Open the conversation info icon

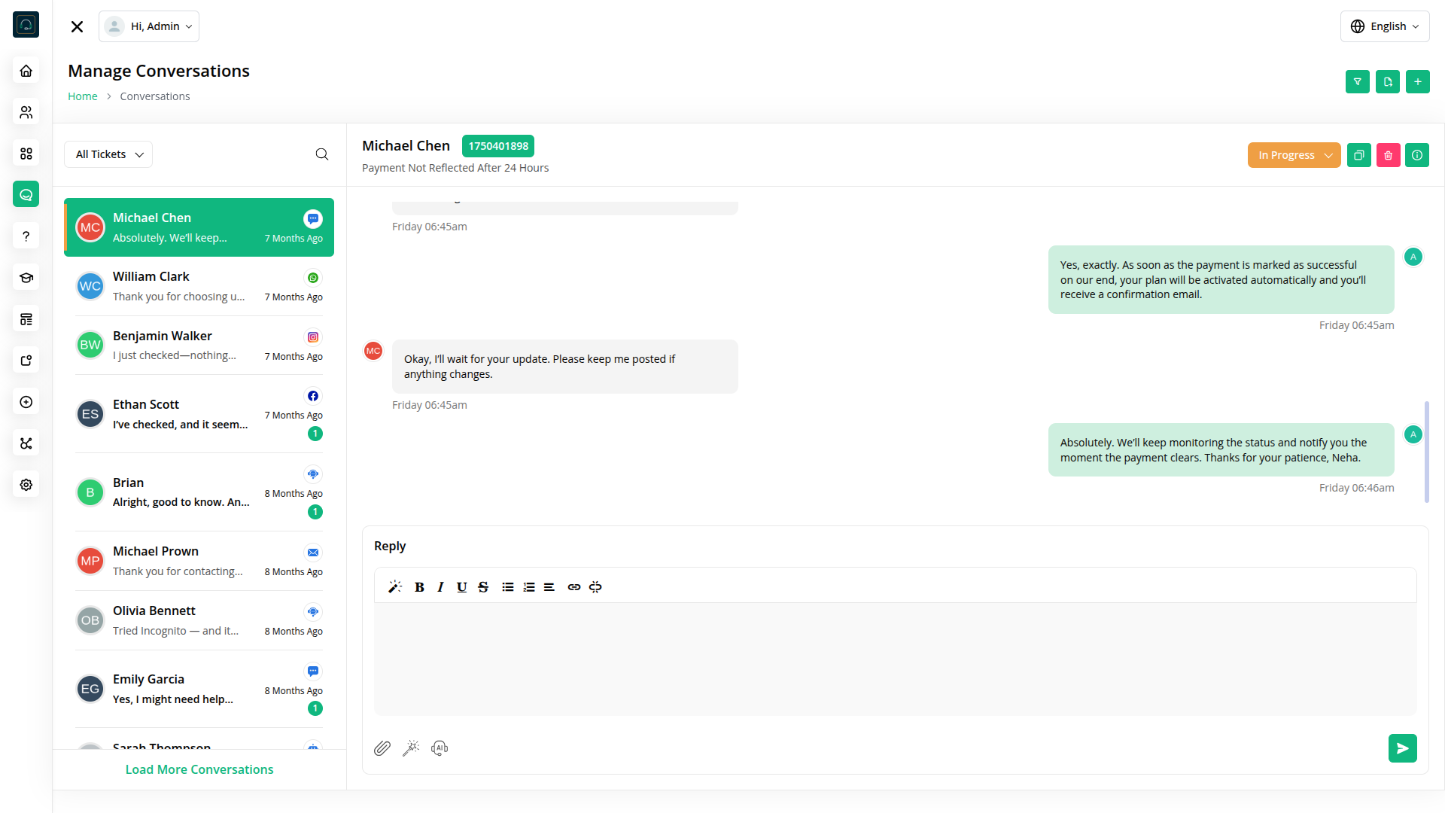[1417, 155]
